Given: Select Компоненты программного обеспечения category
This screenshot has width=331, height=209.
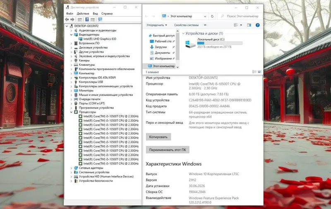Looking at the screenshot, I should click(107, 69).
